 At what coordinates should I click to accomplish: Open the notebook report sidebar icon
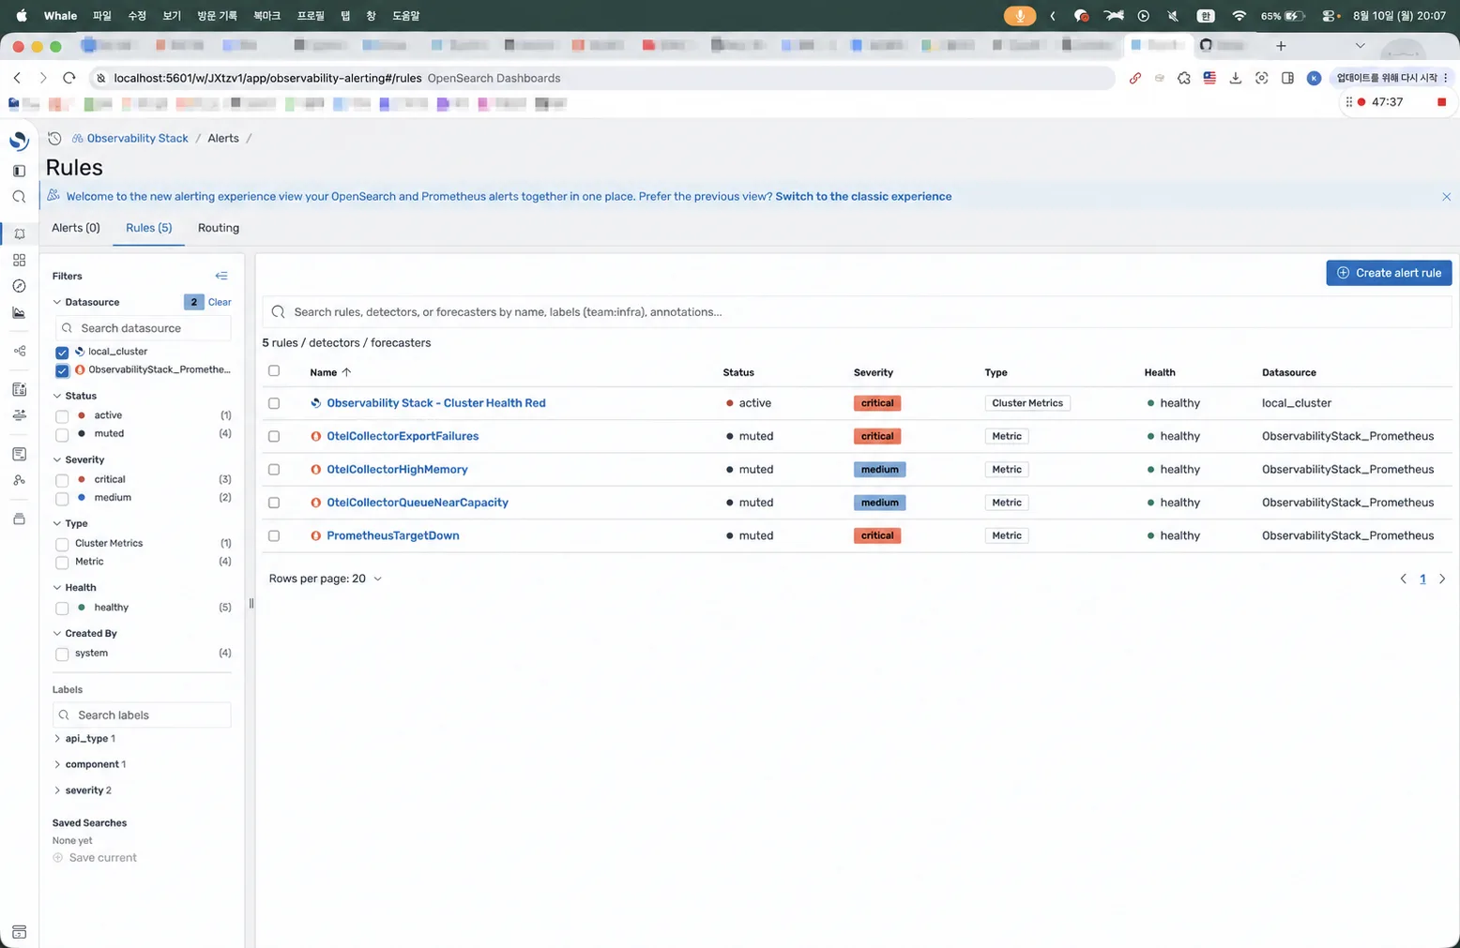(x=19, y=389)
